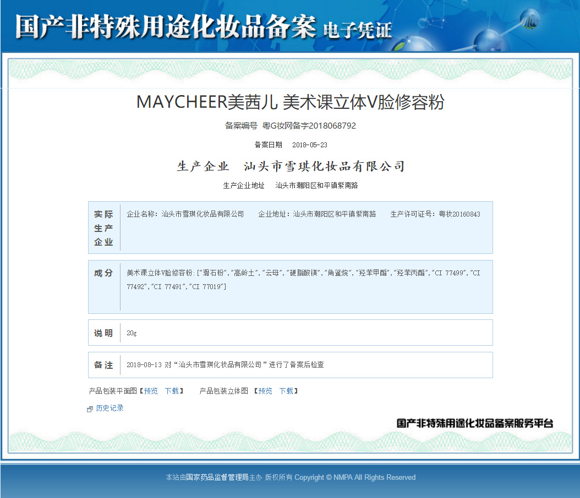Click the 电子凭证 text in the banner
The width and height of the screenshot is (580, 498).
357,30
